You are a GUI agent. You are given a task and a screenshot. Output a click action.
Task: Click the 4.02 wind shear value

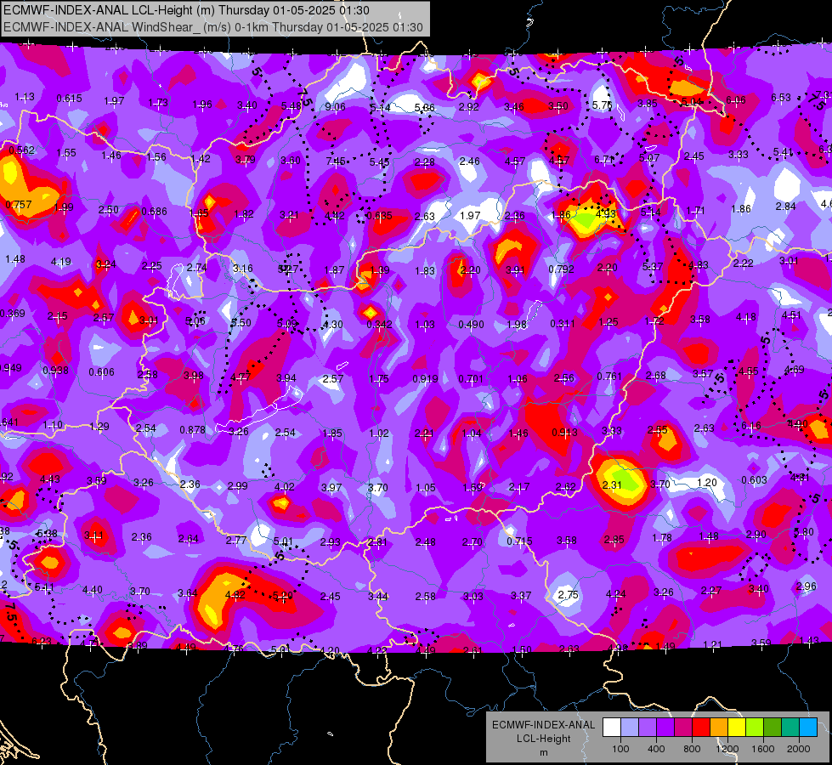[x=285, y=486]
